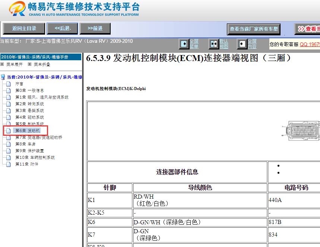
Task: Open chapter 第0章 一般信息
Action: point(29,90)
